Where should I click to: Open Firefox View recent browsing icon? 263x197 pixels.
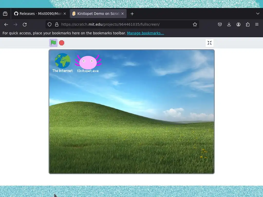pos(5,14)
